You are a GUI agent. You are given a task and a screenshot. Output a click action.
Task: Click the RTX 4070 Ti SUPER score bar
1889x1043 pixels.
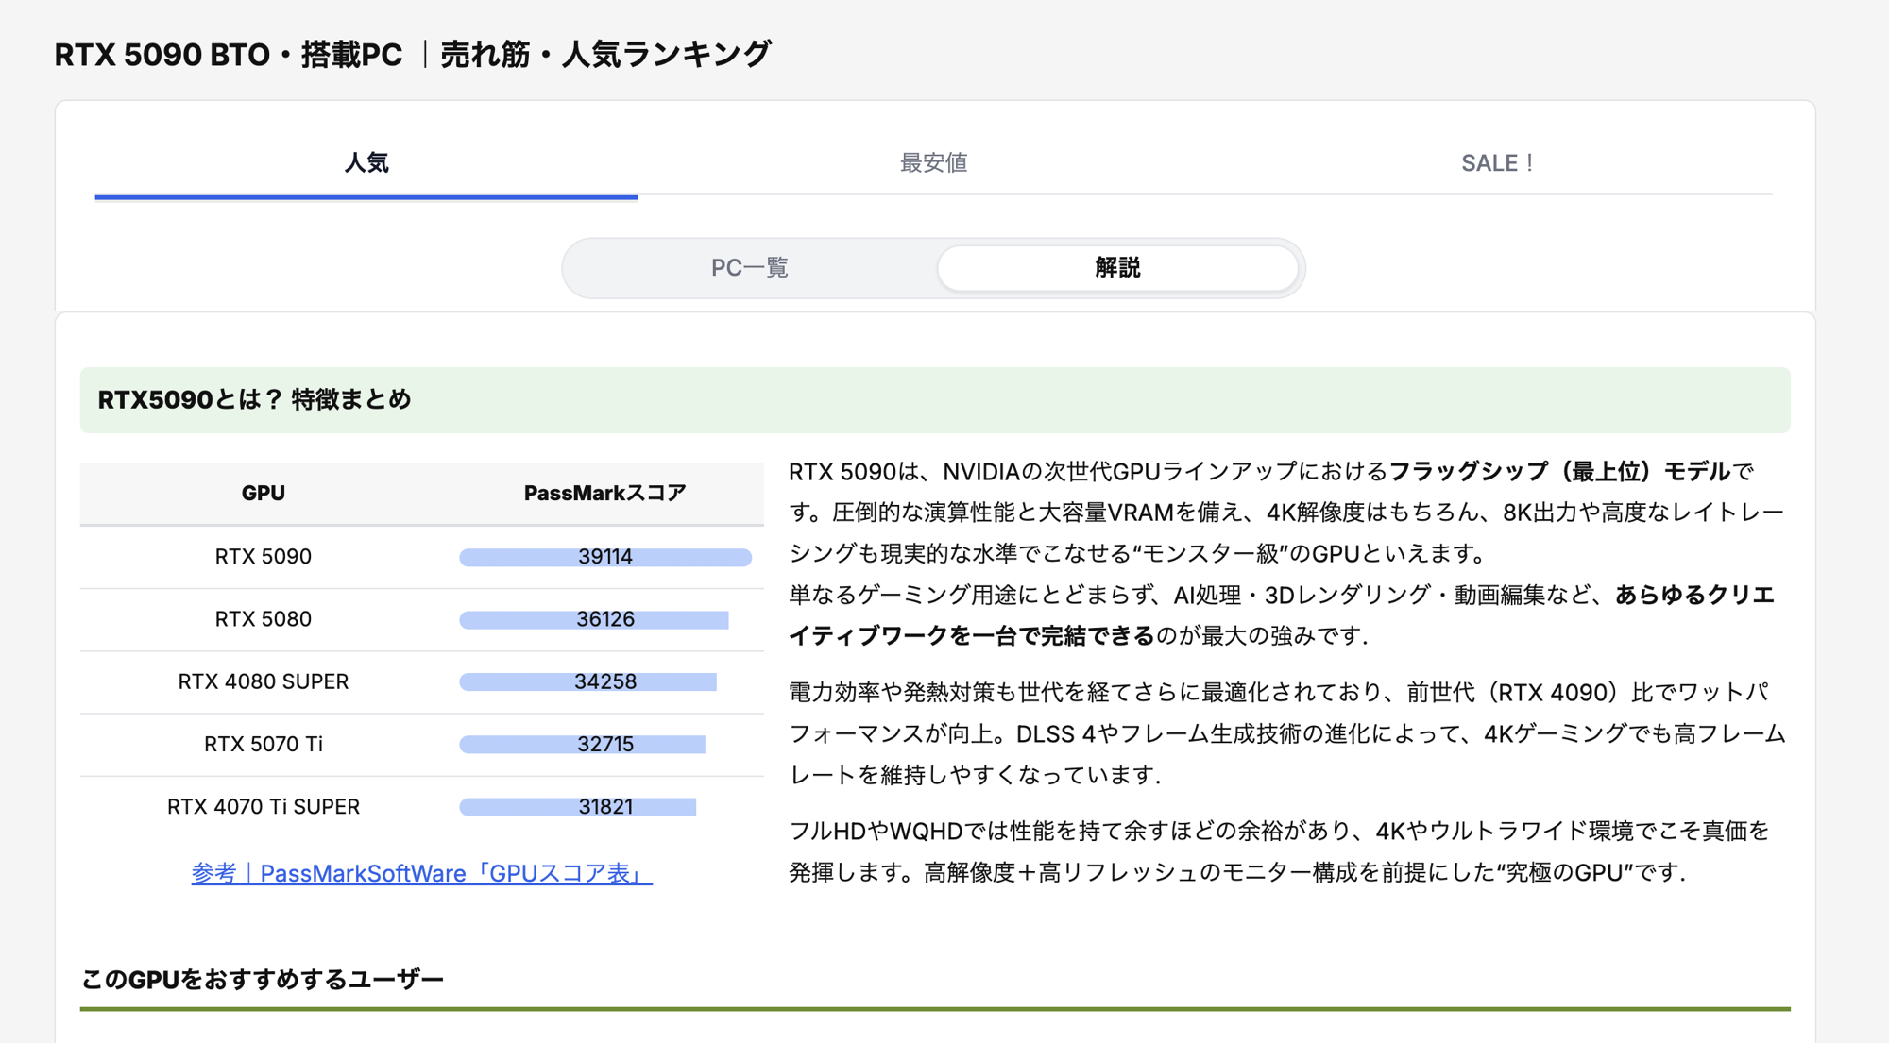(577, 807)
